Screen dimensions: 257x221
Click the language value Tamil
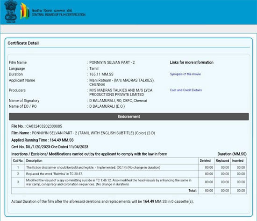(x=94, y=69)
